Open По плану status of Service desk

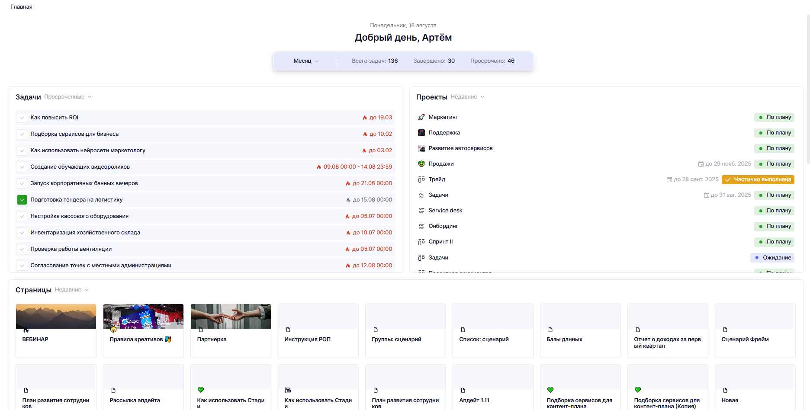(x=774, y=211)
